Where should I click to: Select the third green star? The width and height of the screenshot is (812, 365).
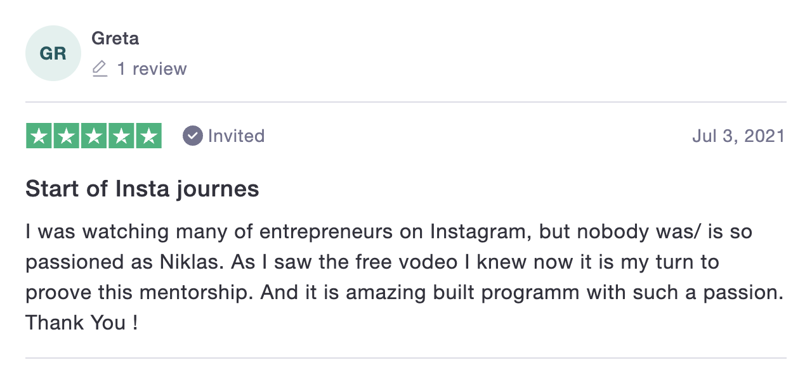tap(94, 136)
